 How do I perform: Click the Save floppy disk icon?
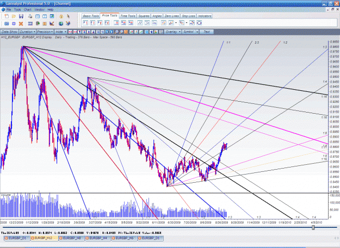(x=21, y=16)
